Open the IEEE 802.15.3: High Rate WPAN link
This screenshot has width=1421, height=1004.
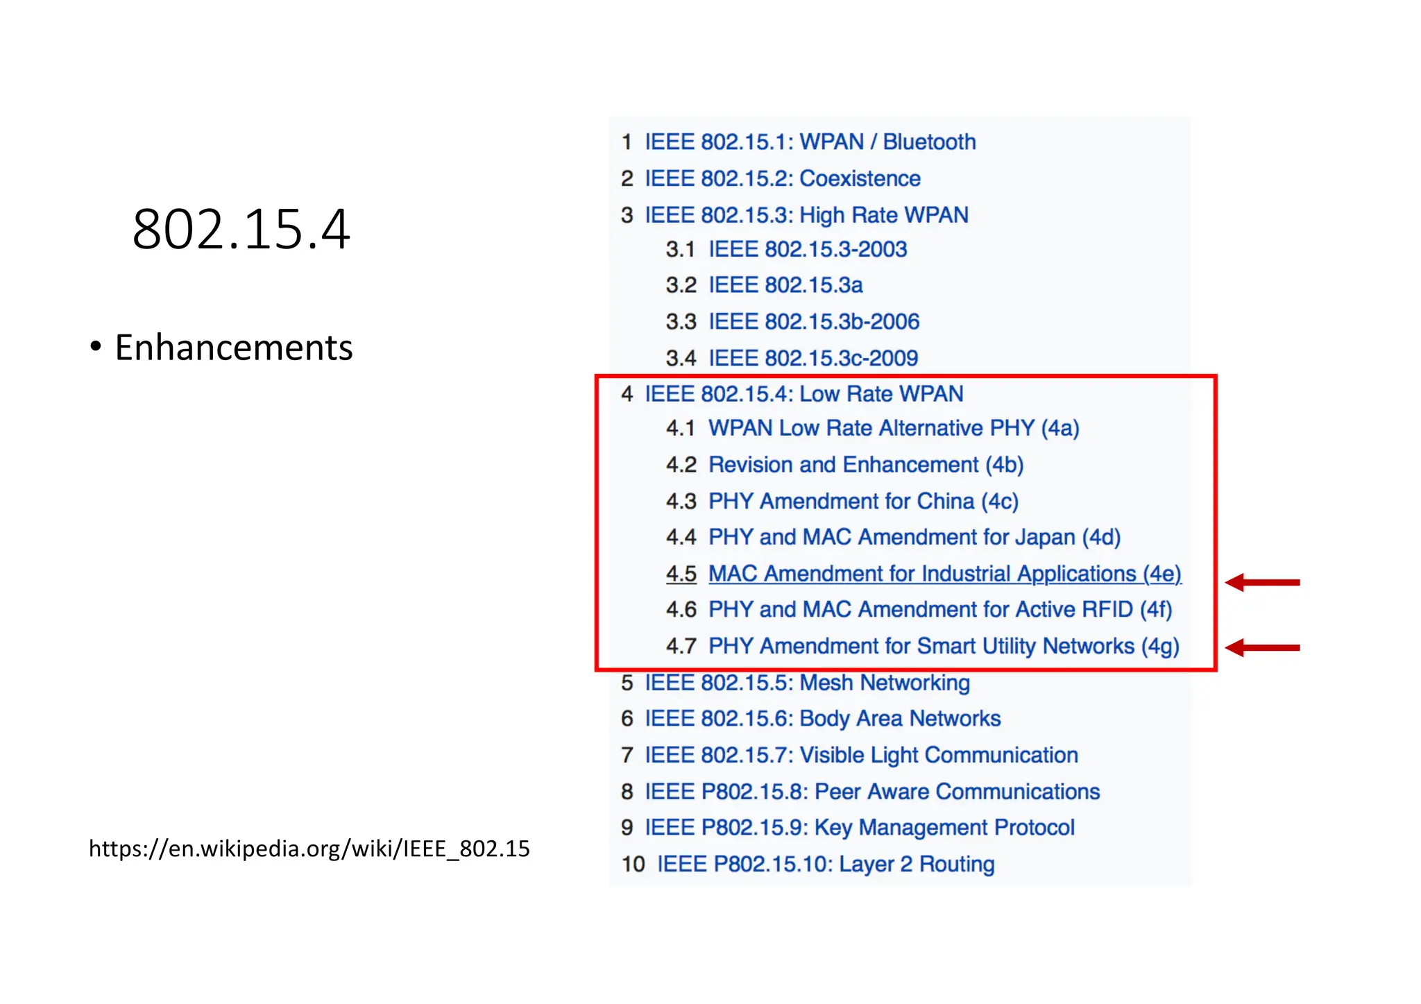(806, 215)
